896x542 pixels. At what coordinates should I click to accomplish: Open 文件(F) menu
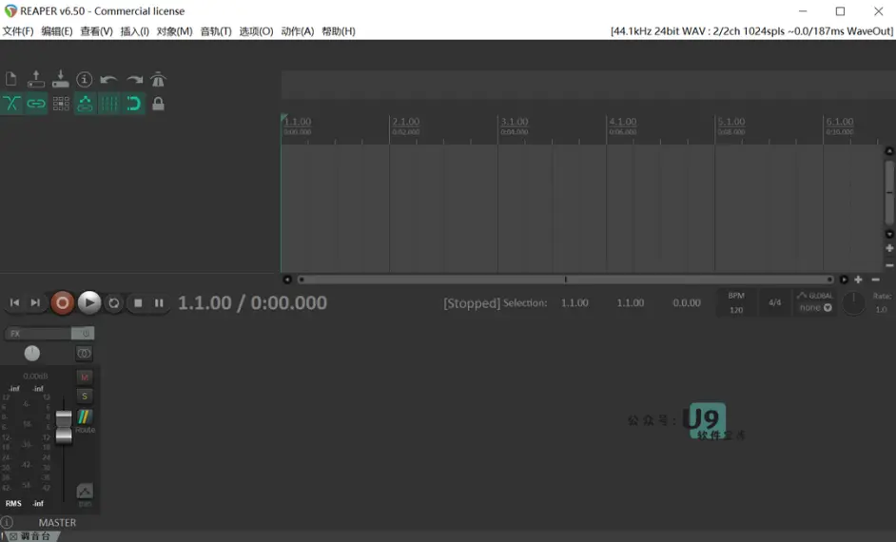[x=18, y=31]
